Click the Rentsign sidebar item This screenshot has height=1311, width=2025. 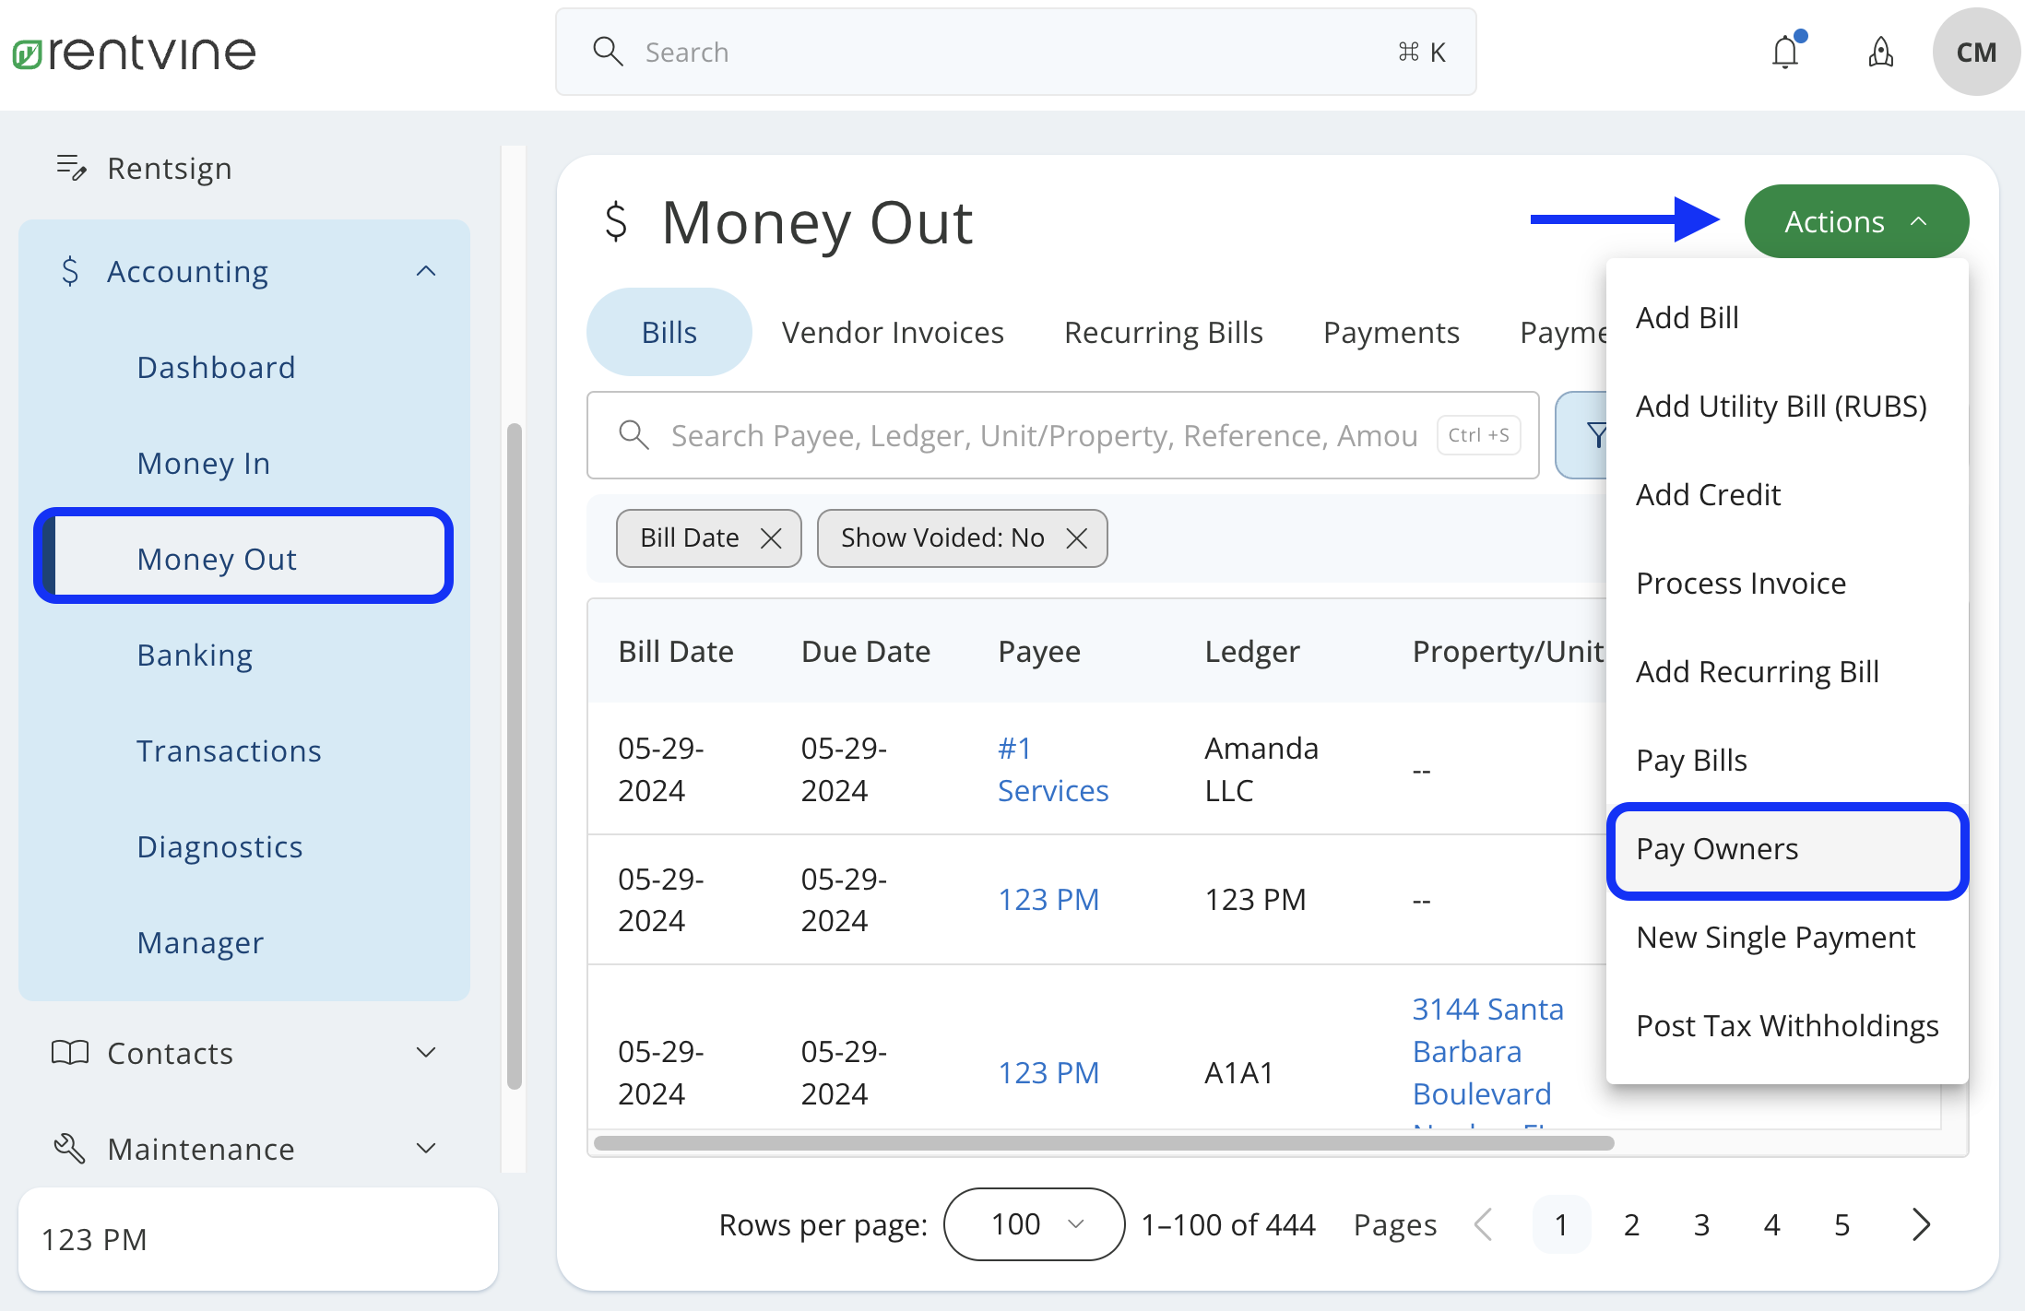point(169,169)
